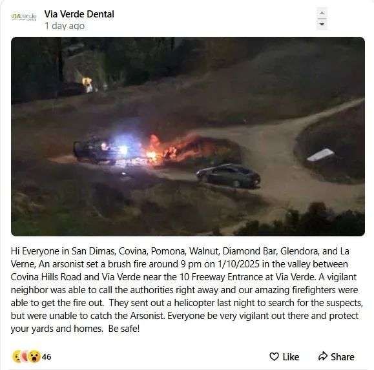Click the arsonist brush fire caption paragraph
This screenshot has height=370, width=374.
click(x=187, y=290)
